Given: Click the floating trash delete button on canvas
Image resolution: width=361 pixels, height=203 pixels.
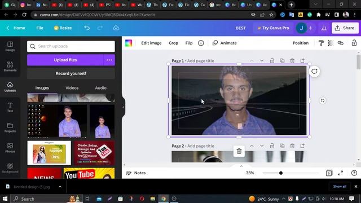Looking at the screenshot, I should [x=239, y=151].
